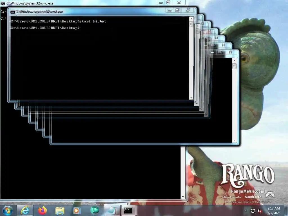Click the scrollbar thumb in front cmd window
Image resolution: width=288 pixels, height=216 pixels.
[191, 24]
